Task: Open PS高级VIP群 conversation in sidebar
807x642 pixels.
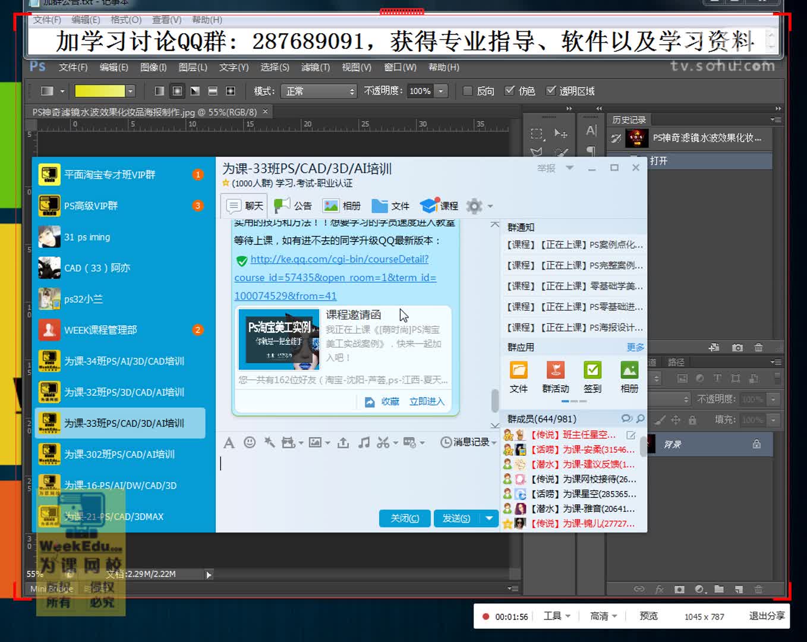Action: coord(121,206)
